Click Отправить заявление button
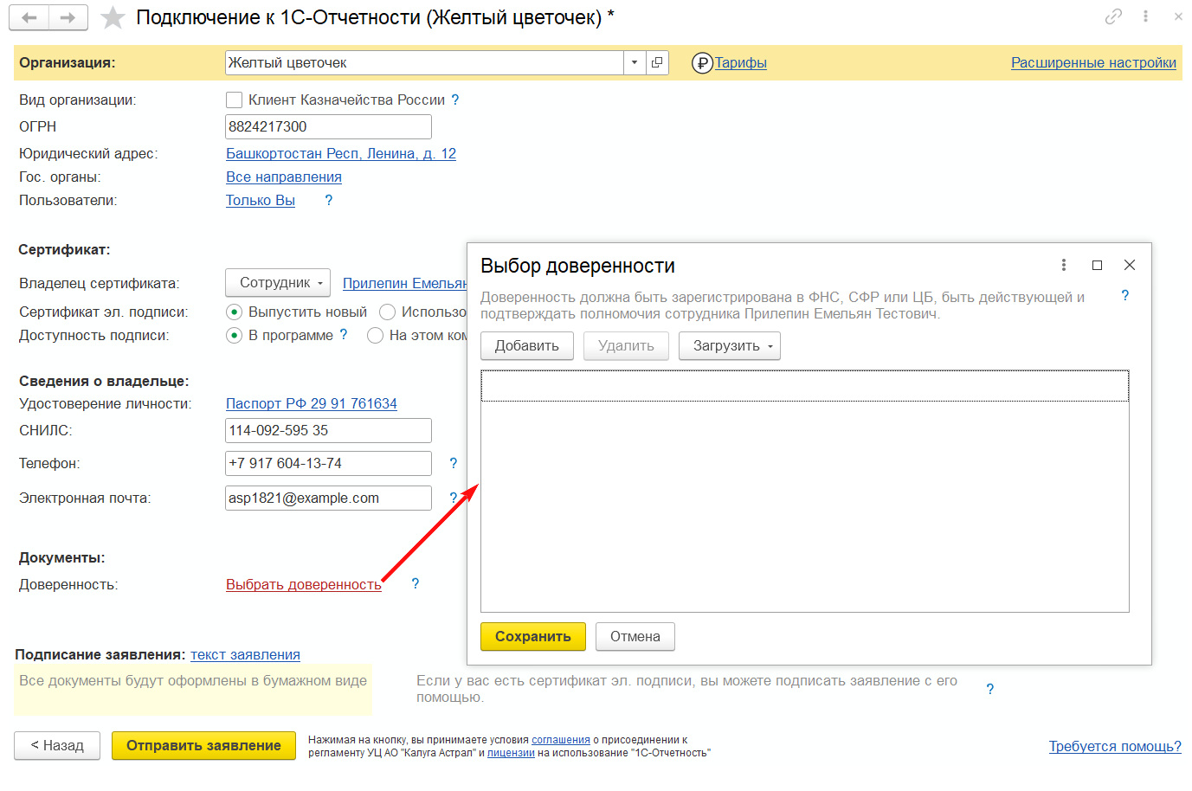This screenshot has width=1192, height=791. [x=203, y=746]
